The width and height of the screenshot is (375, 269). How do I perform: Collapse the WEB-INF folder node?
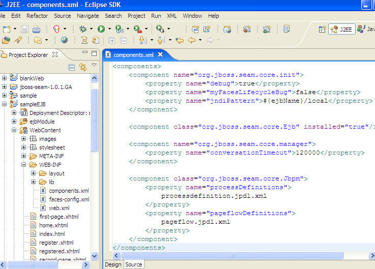pyautogui.click(x=23, y=165)
